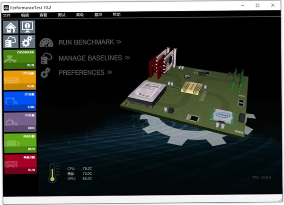Run the PassMark rating tile
This screenshot has height=205, width=284.
pyautogui.click(x=19, y=59)
